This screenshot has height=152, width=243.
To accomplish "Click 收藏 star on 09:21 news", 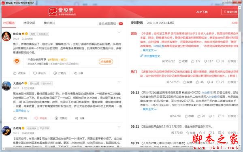I will coord(191,133).
